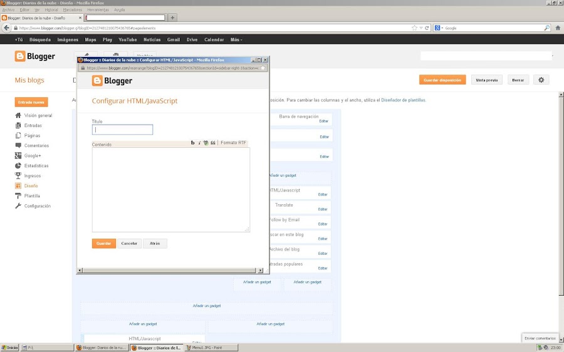Edit the Archivo del blog gadget
The height and width of the screenshot is (352, 564).
(323, 254)
